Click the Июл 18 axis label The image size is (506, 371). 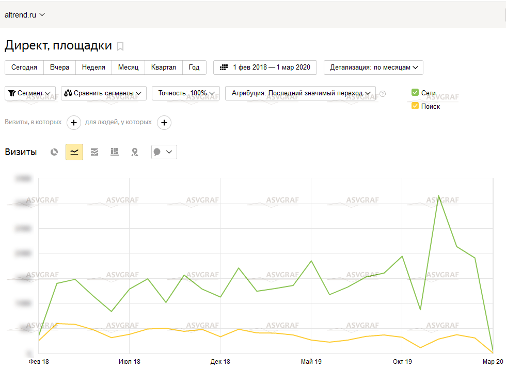pos(130,362)
